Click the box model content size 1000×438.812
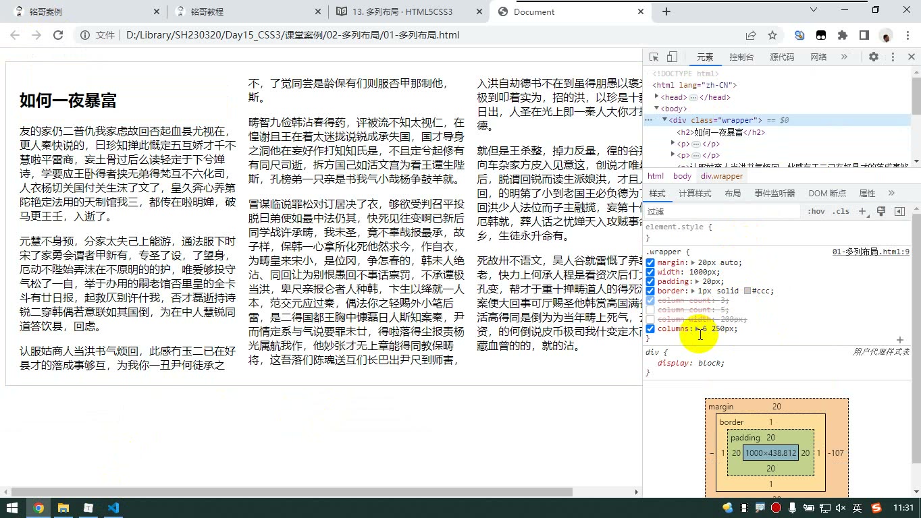 770,453
